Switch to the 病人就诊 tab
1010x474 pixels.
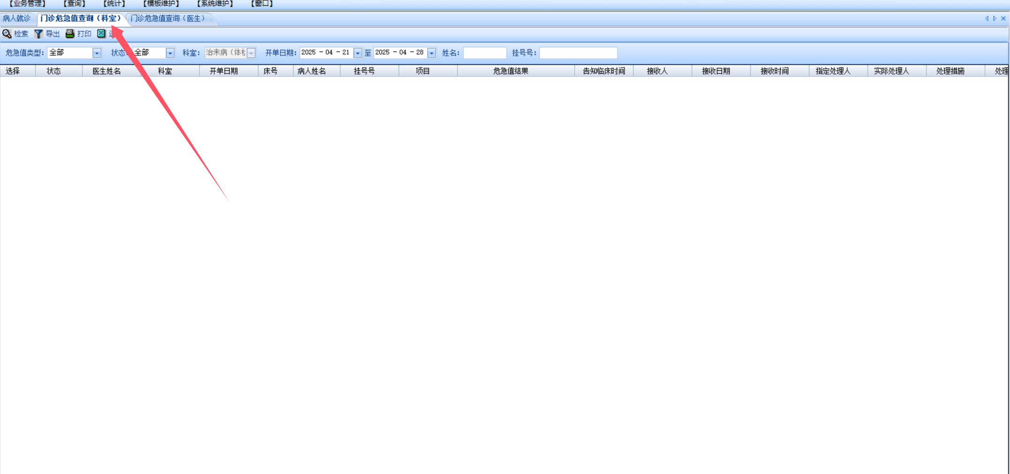click(x=17, y=18)
